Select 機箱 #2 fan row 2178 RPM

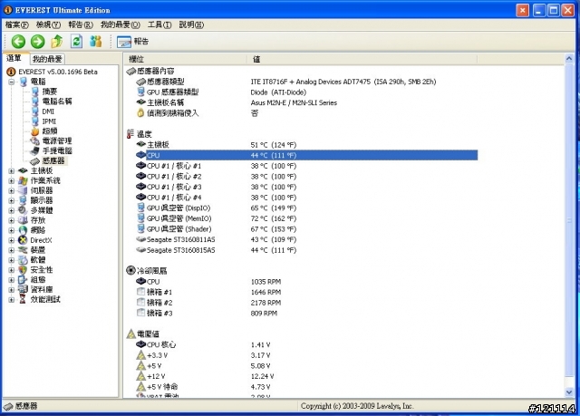tap(306, 303)
